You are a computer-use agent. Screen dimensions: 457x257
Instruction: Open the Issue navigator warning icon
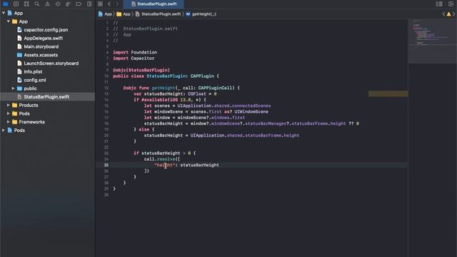click(47, 4)
